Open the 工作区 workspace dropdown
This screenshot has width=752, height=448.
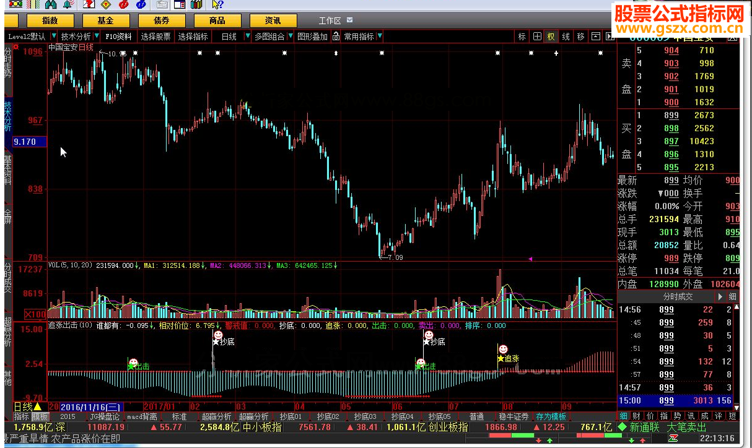349,20
